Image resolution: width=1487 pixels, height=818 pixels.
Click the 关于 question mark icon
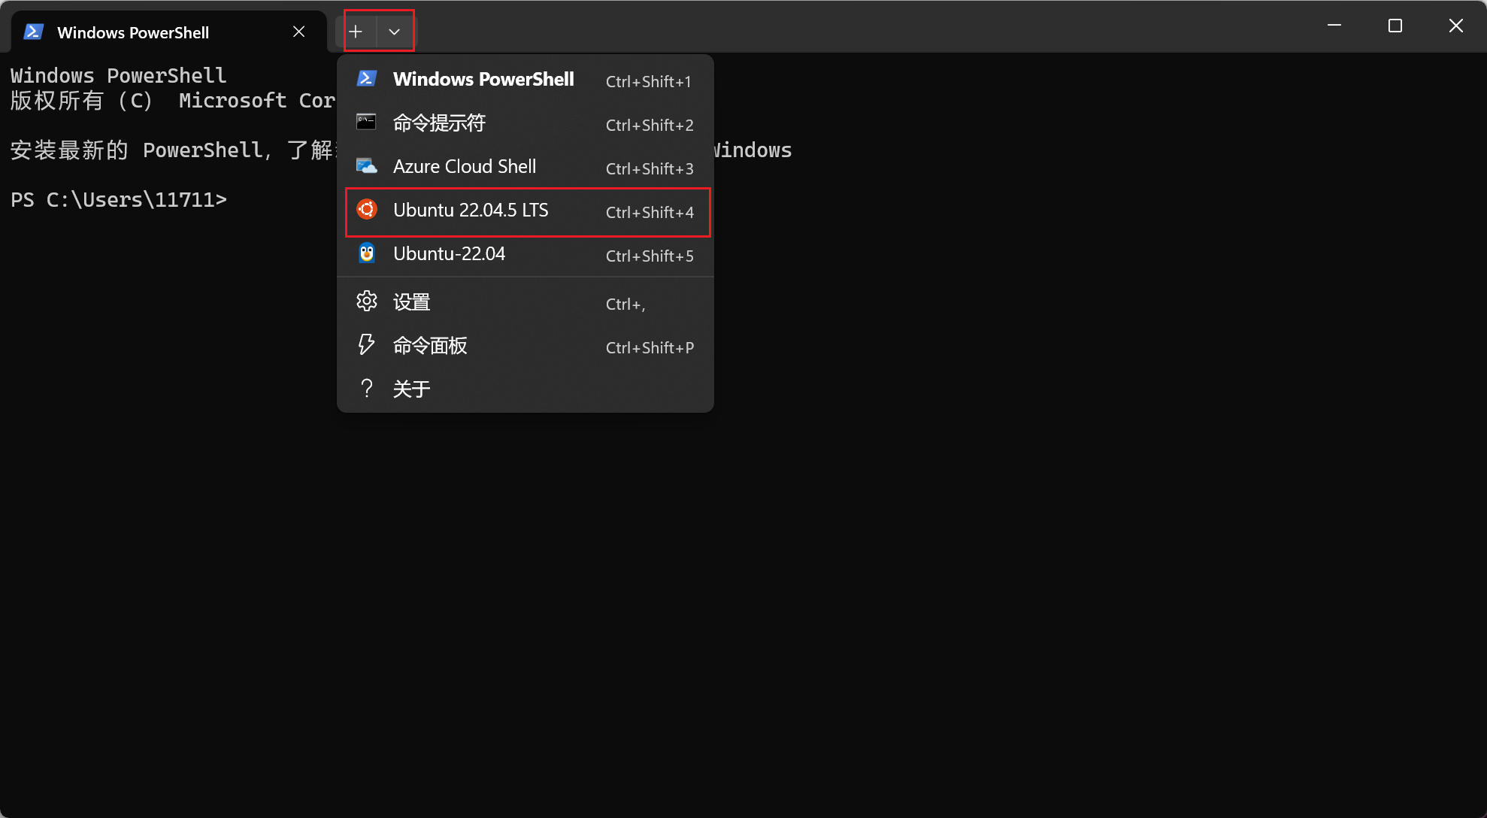point(367,388)
